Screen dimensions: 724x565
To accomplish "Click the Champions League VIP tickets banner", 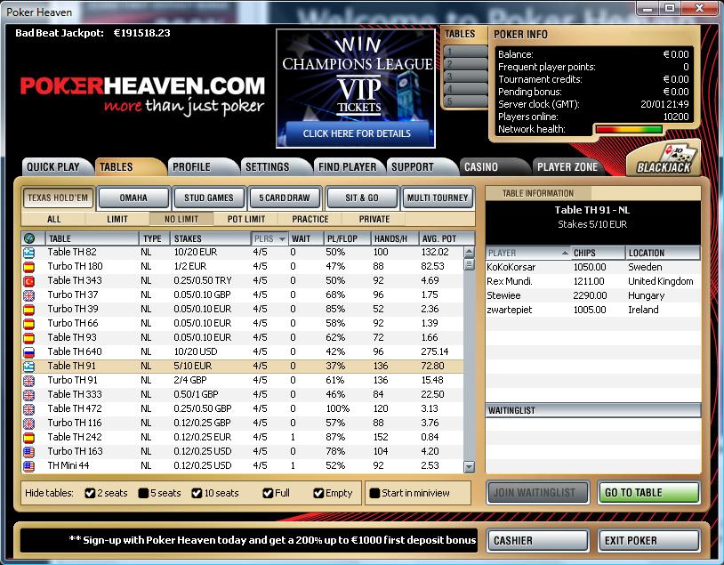I will (x=356, y=88).
